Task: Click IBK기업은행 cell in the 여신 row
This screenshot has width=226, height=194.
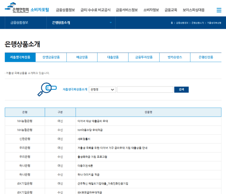Action: tap(25, 183)
